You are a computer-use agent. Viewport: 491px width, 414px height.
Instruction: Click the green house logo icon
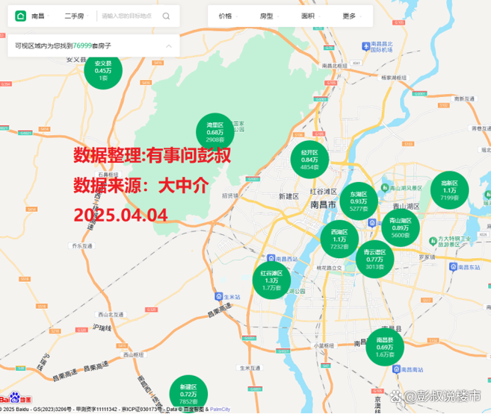tap(21, 16)
